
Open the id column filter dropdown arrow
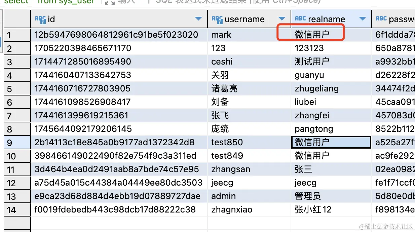coord(199,19)
